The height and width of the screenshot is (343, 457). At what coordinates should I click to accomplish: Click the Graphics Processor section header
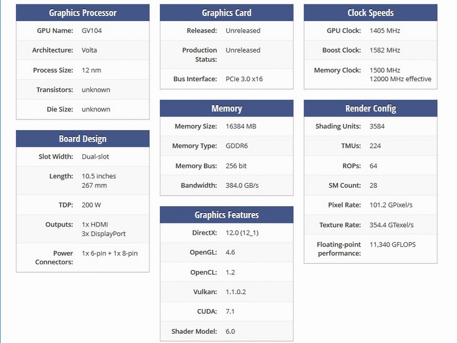coord(82,13)
